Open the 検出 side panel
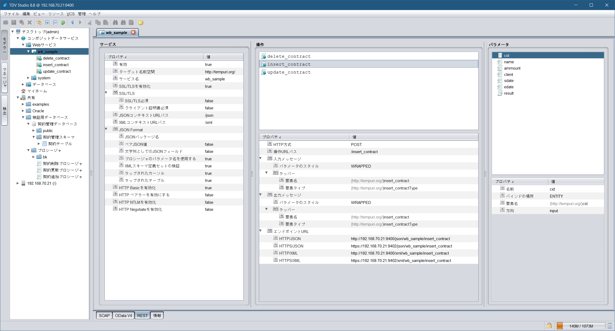This screenshot has height=331, width=615. click(4, 110)
